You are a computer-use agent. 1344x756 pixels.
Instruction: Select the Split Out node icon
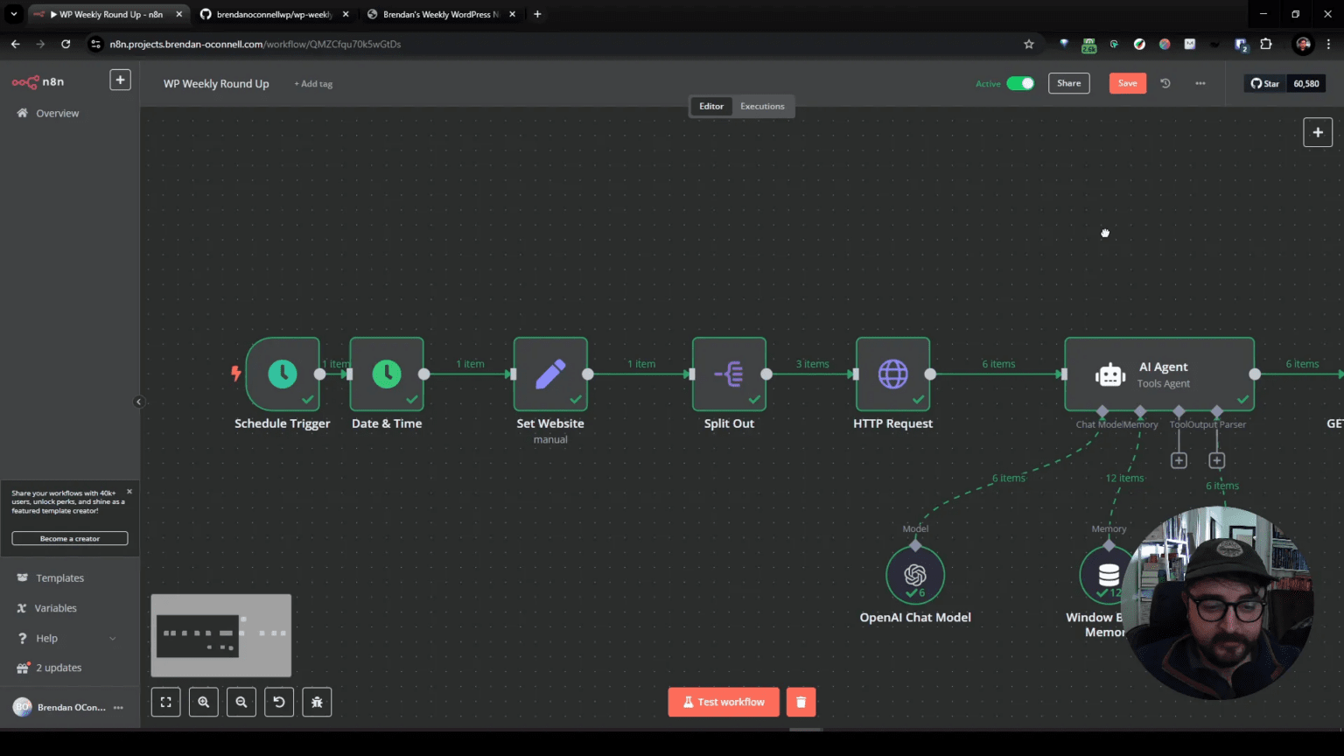[729, 374]
